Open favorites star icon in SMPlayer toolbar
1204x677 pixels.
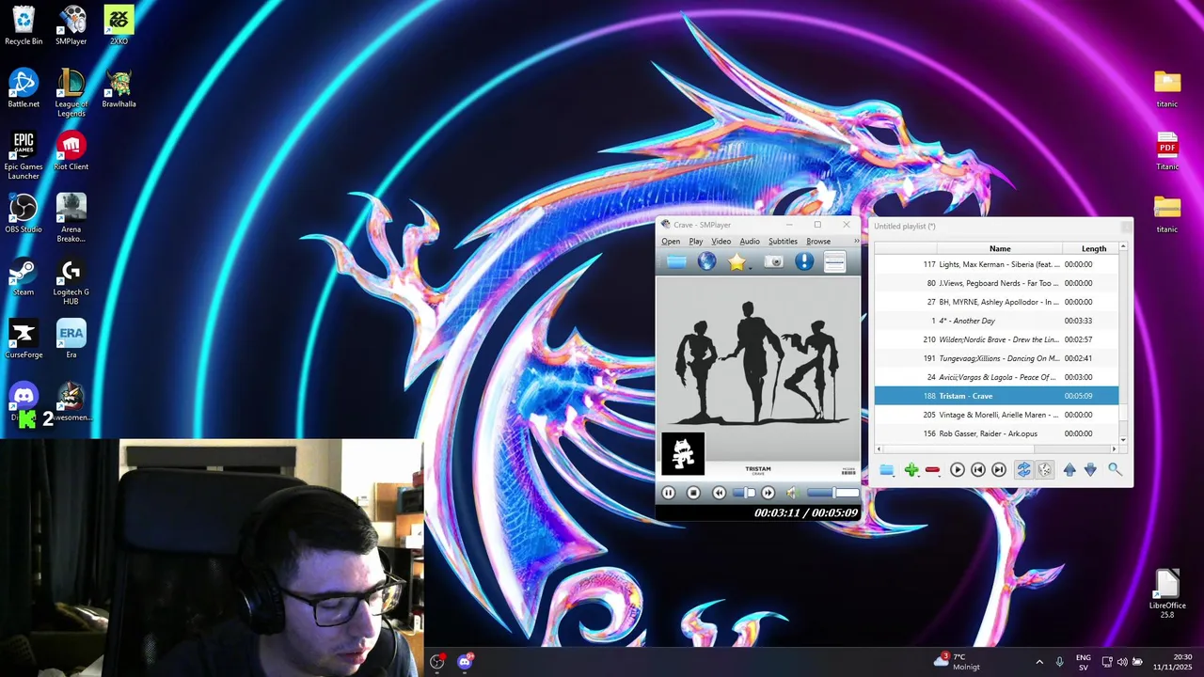click(x=737, y=262)
